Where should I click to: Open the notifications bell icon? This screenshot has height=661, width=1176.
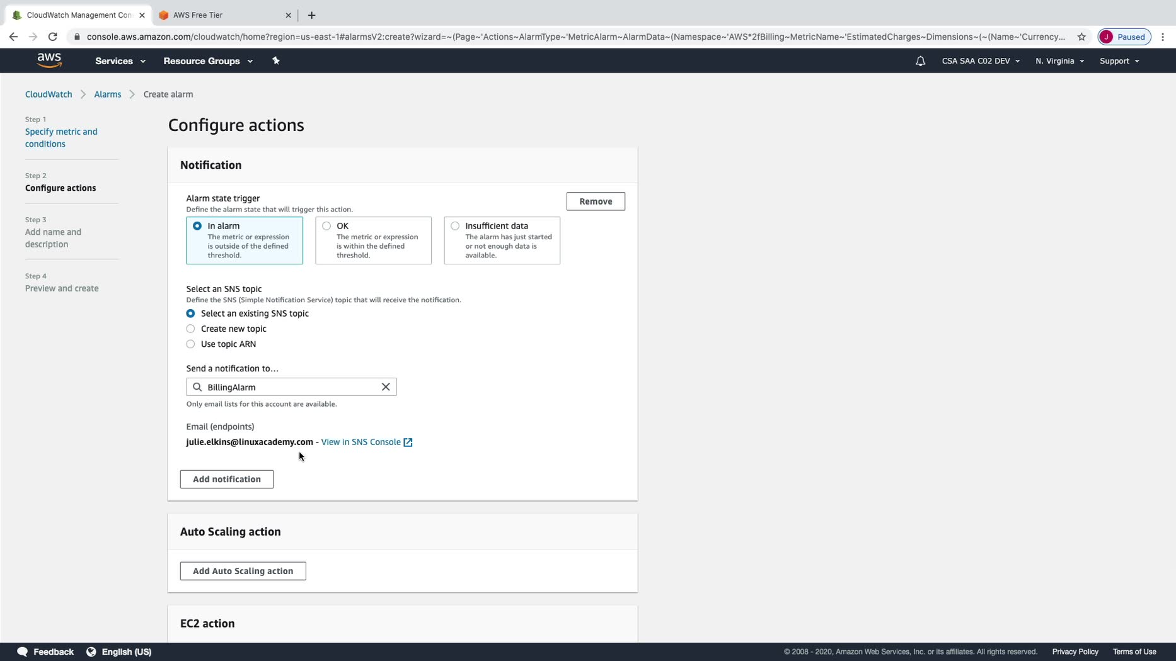coord(920,61)
